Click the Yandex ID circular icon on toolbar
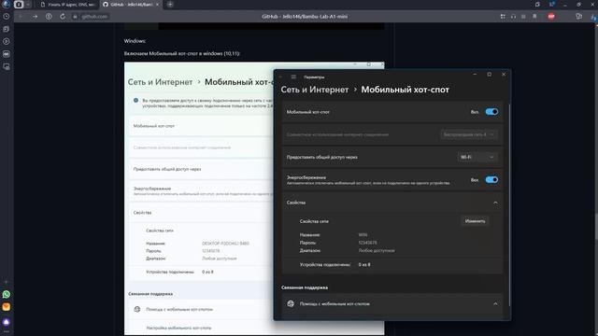The height and width of the screenshot is (336, 598). point(49,17)
